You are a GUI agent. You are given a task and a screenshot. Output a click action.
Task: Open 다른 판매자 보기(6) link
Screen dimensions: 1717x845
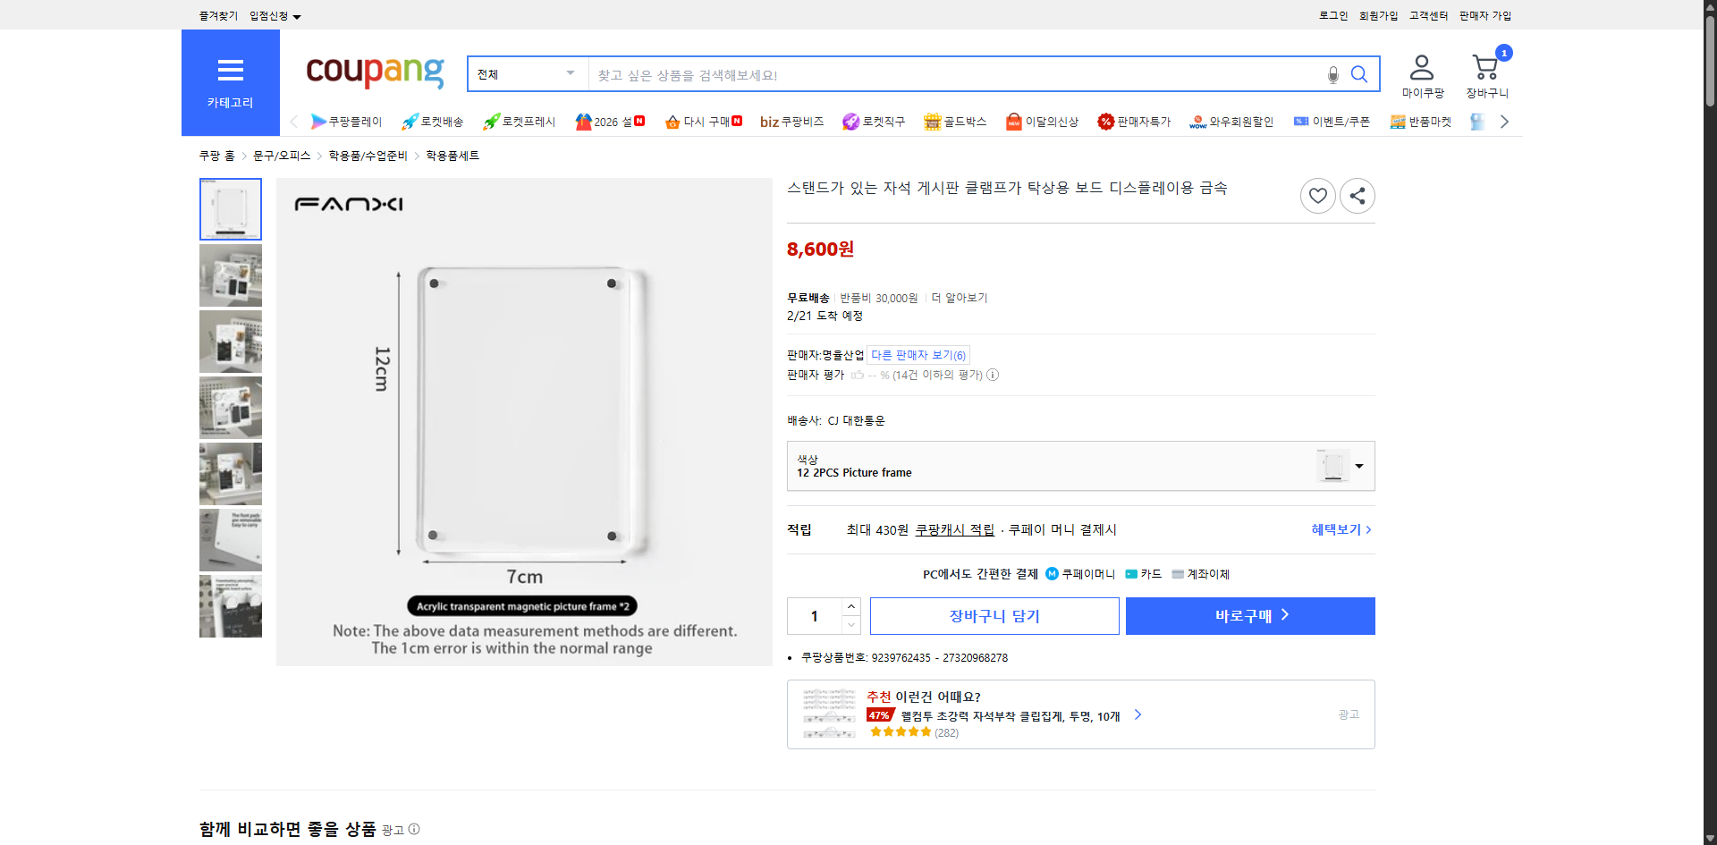918,354
